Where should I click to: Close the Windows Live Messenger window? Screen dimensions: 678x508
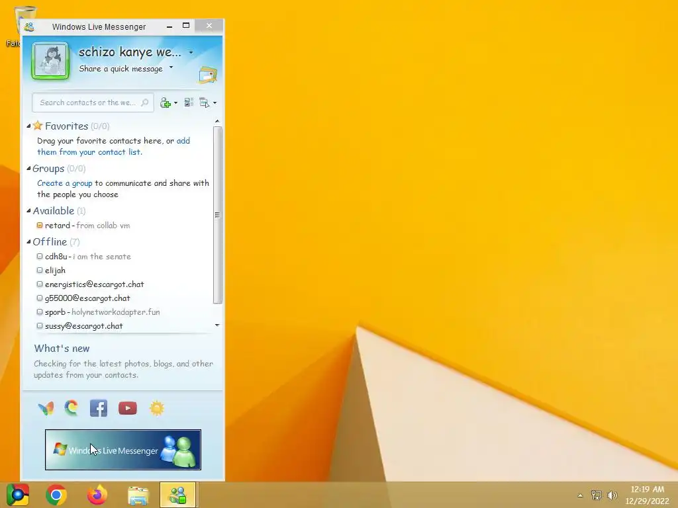pos(209,26)
